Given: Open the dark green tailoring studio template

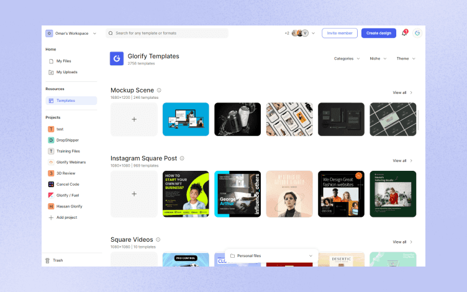Looking at the screenshot, I should coord(393,194).
